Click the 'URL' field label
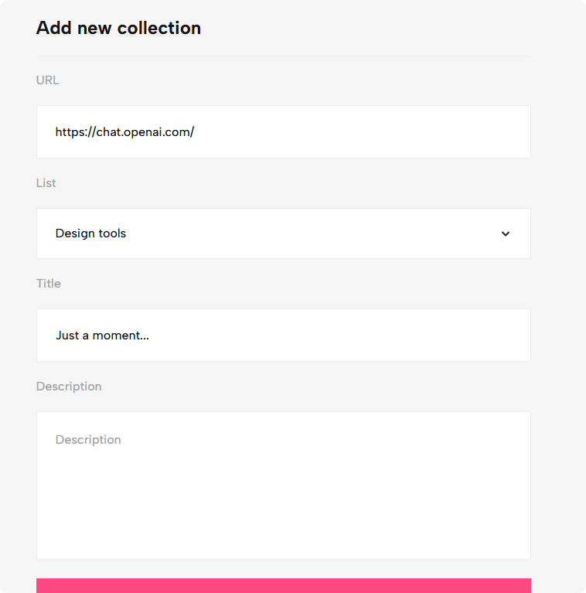The height and width of the screenshot is (593, 586). coord(47,80)
